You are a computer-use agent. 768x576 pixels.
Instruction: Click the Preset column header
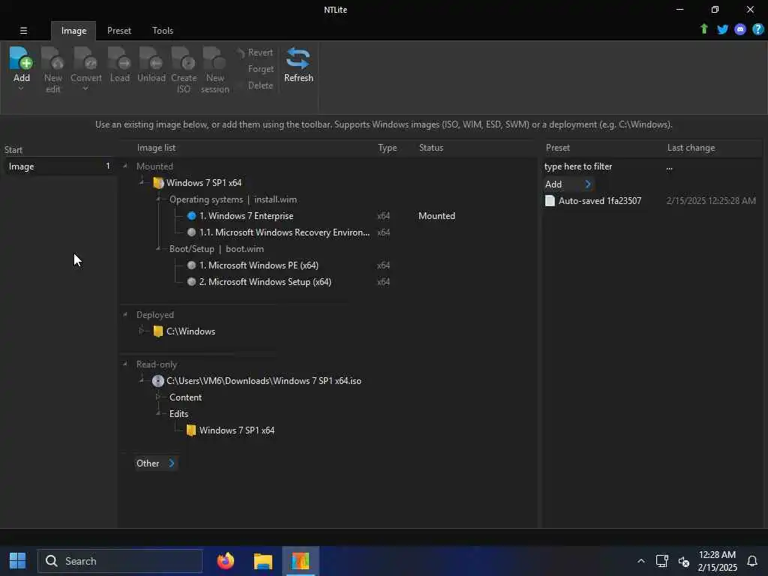click(558, 148)
